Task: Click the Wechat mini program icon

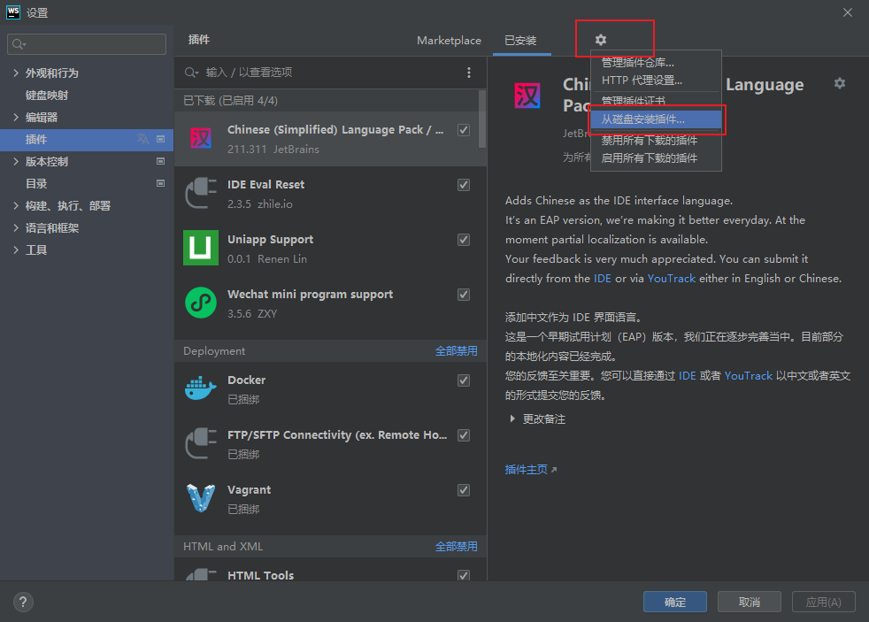Action: coord(201,303)
